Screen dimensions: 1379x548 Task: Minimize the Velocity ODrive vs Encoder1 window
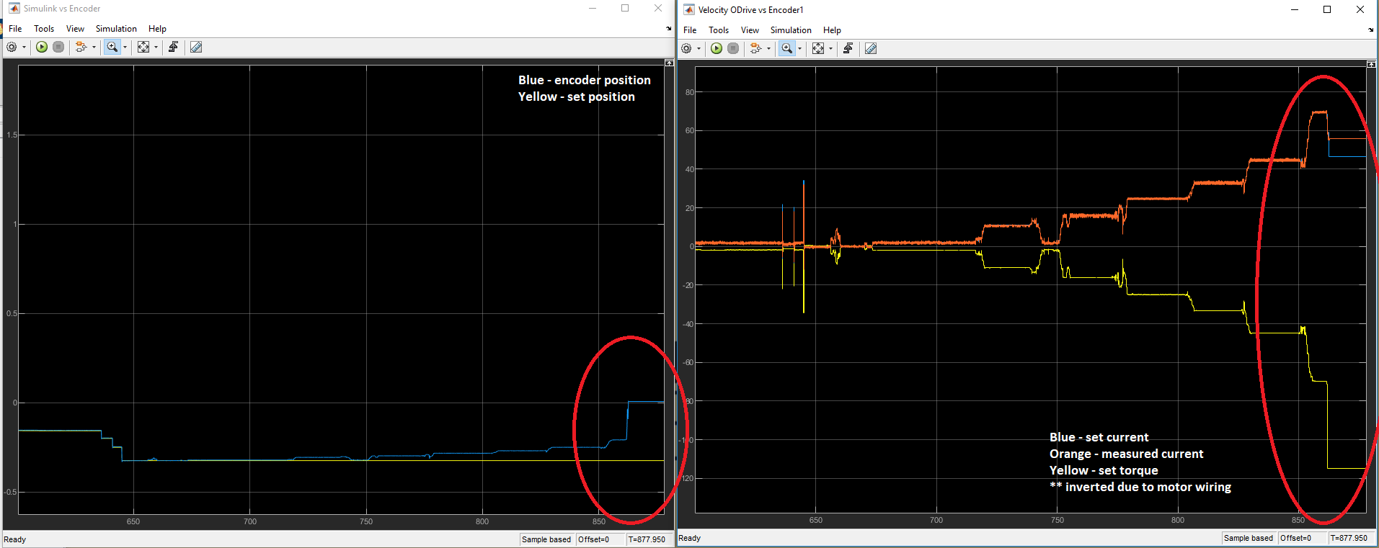point(1295,9)
